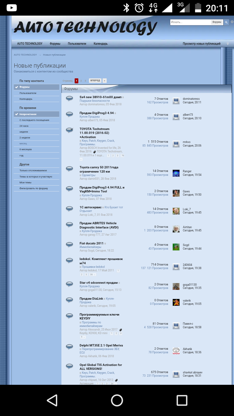The image size is (234, 416).
Task: Filter by 6 месяцев
Action: click(x=36, y=149)
